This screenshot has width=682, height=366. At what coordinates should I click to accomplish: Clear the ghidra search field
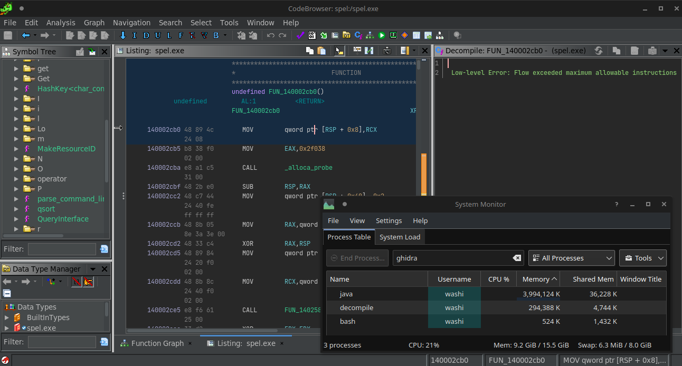[517, 258]
